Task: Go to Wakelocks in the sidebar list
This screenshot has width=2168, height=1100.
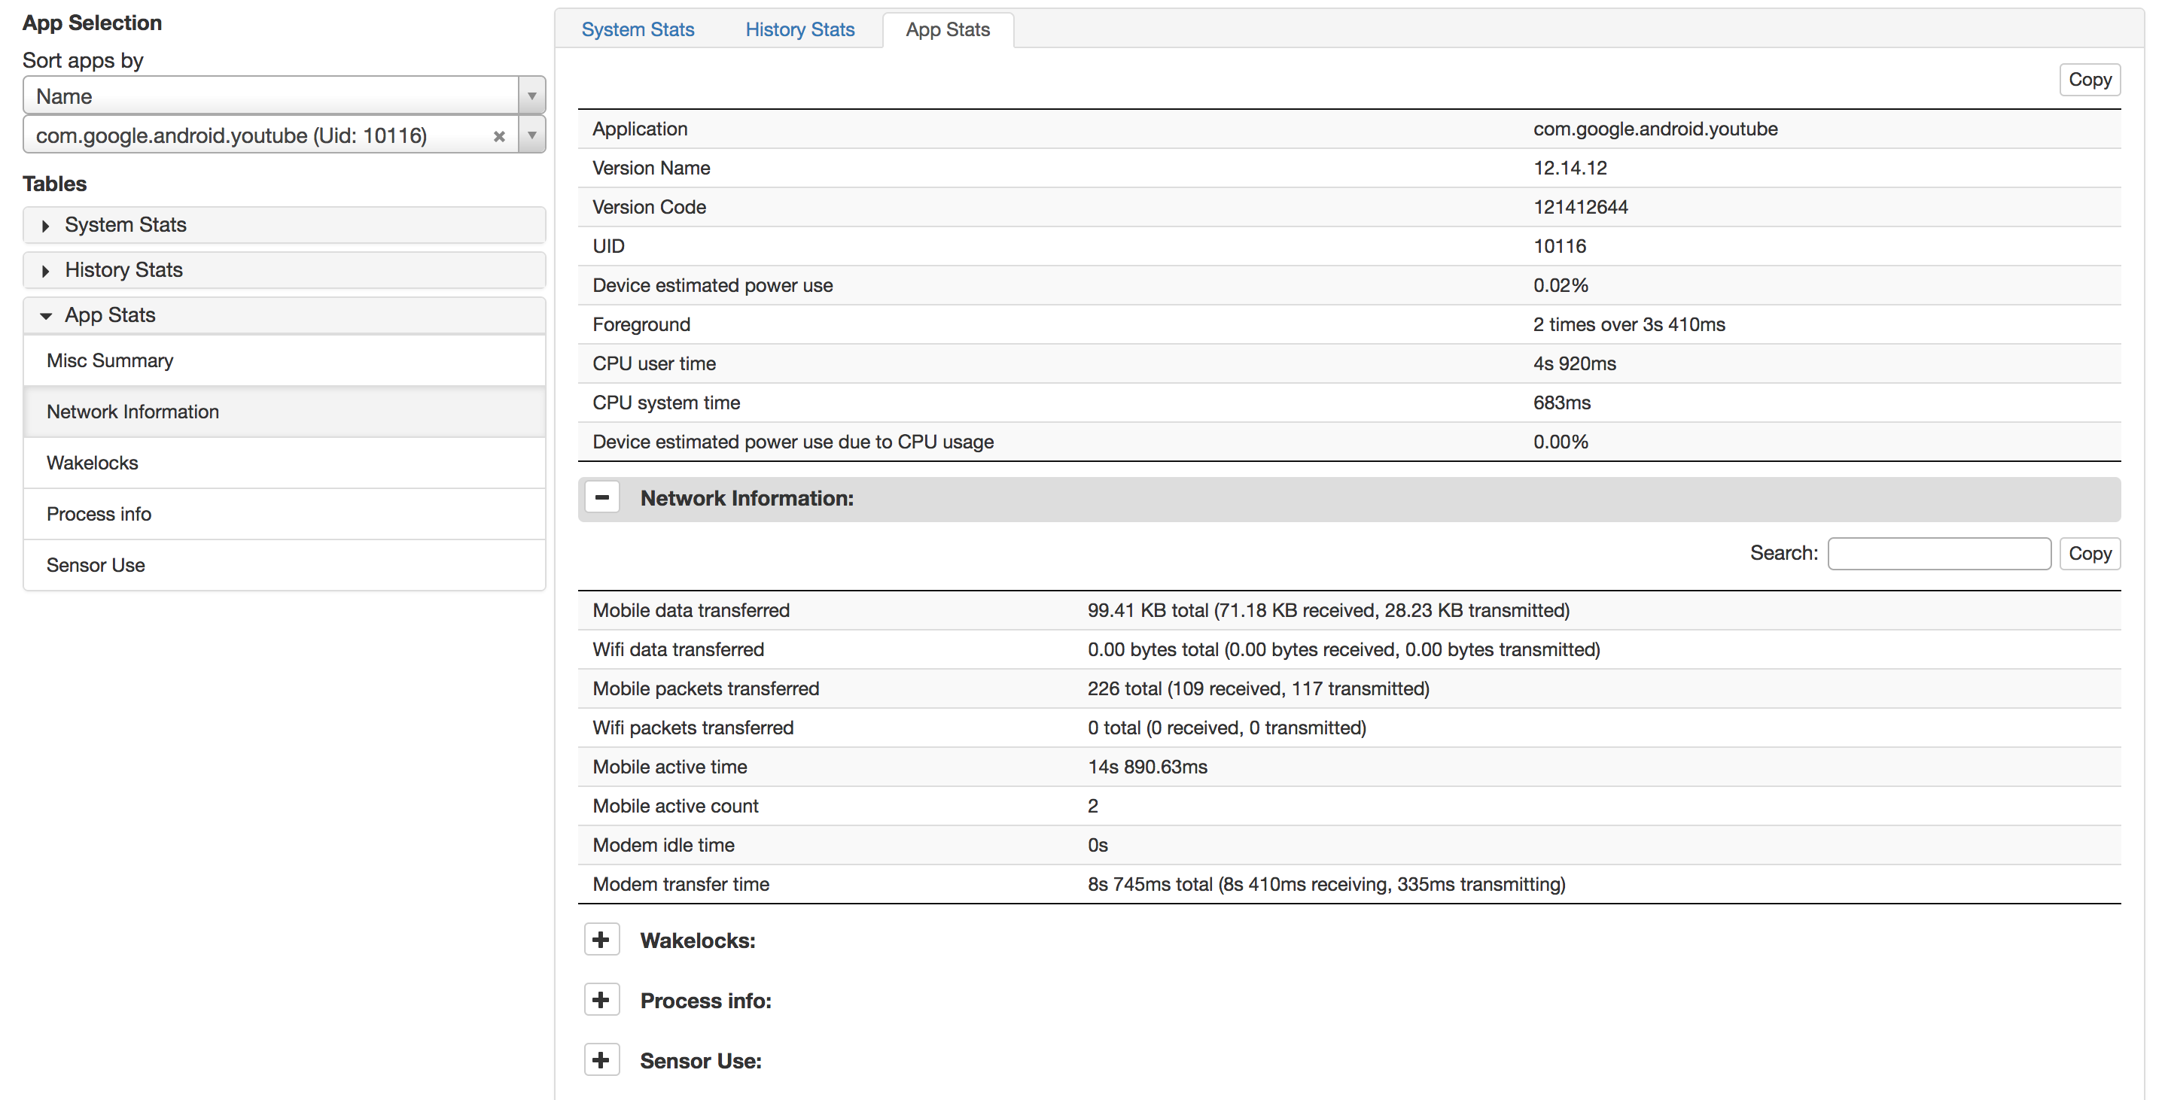Action: pyautogui.click(x=93, y=463)
